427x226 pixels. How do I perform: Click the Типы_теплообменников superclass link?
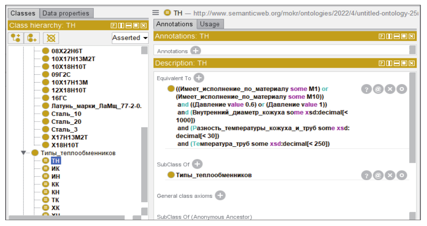[214, 175]
